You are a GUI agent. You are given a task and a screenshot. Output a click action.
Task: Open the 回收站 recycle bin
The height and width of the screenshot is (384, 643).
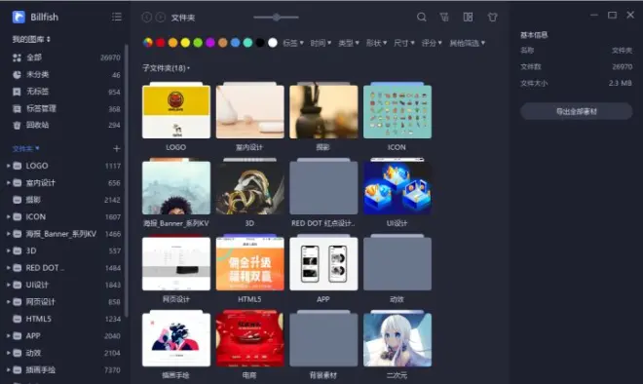[66, 125]
